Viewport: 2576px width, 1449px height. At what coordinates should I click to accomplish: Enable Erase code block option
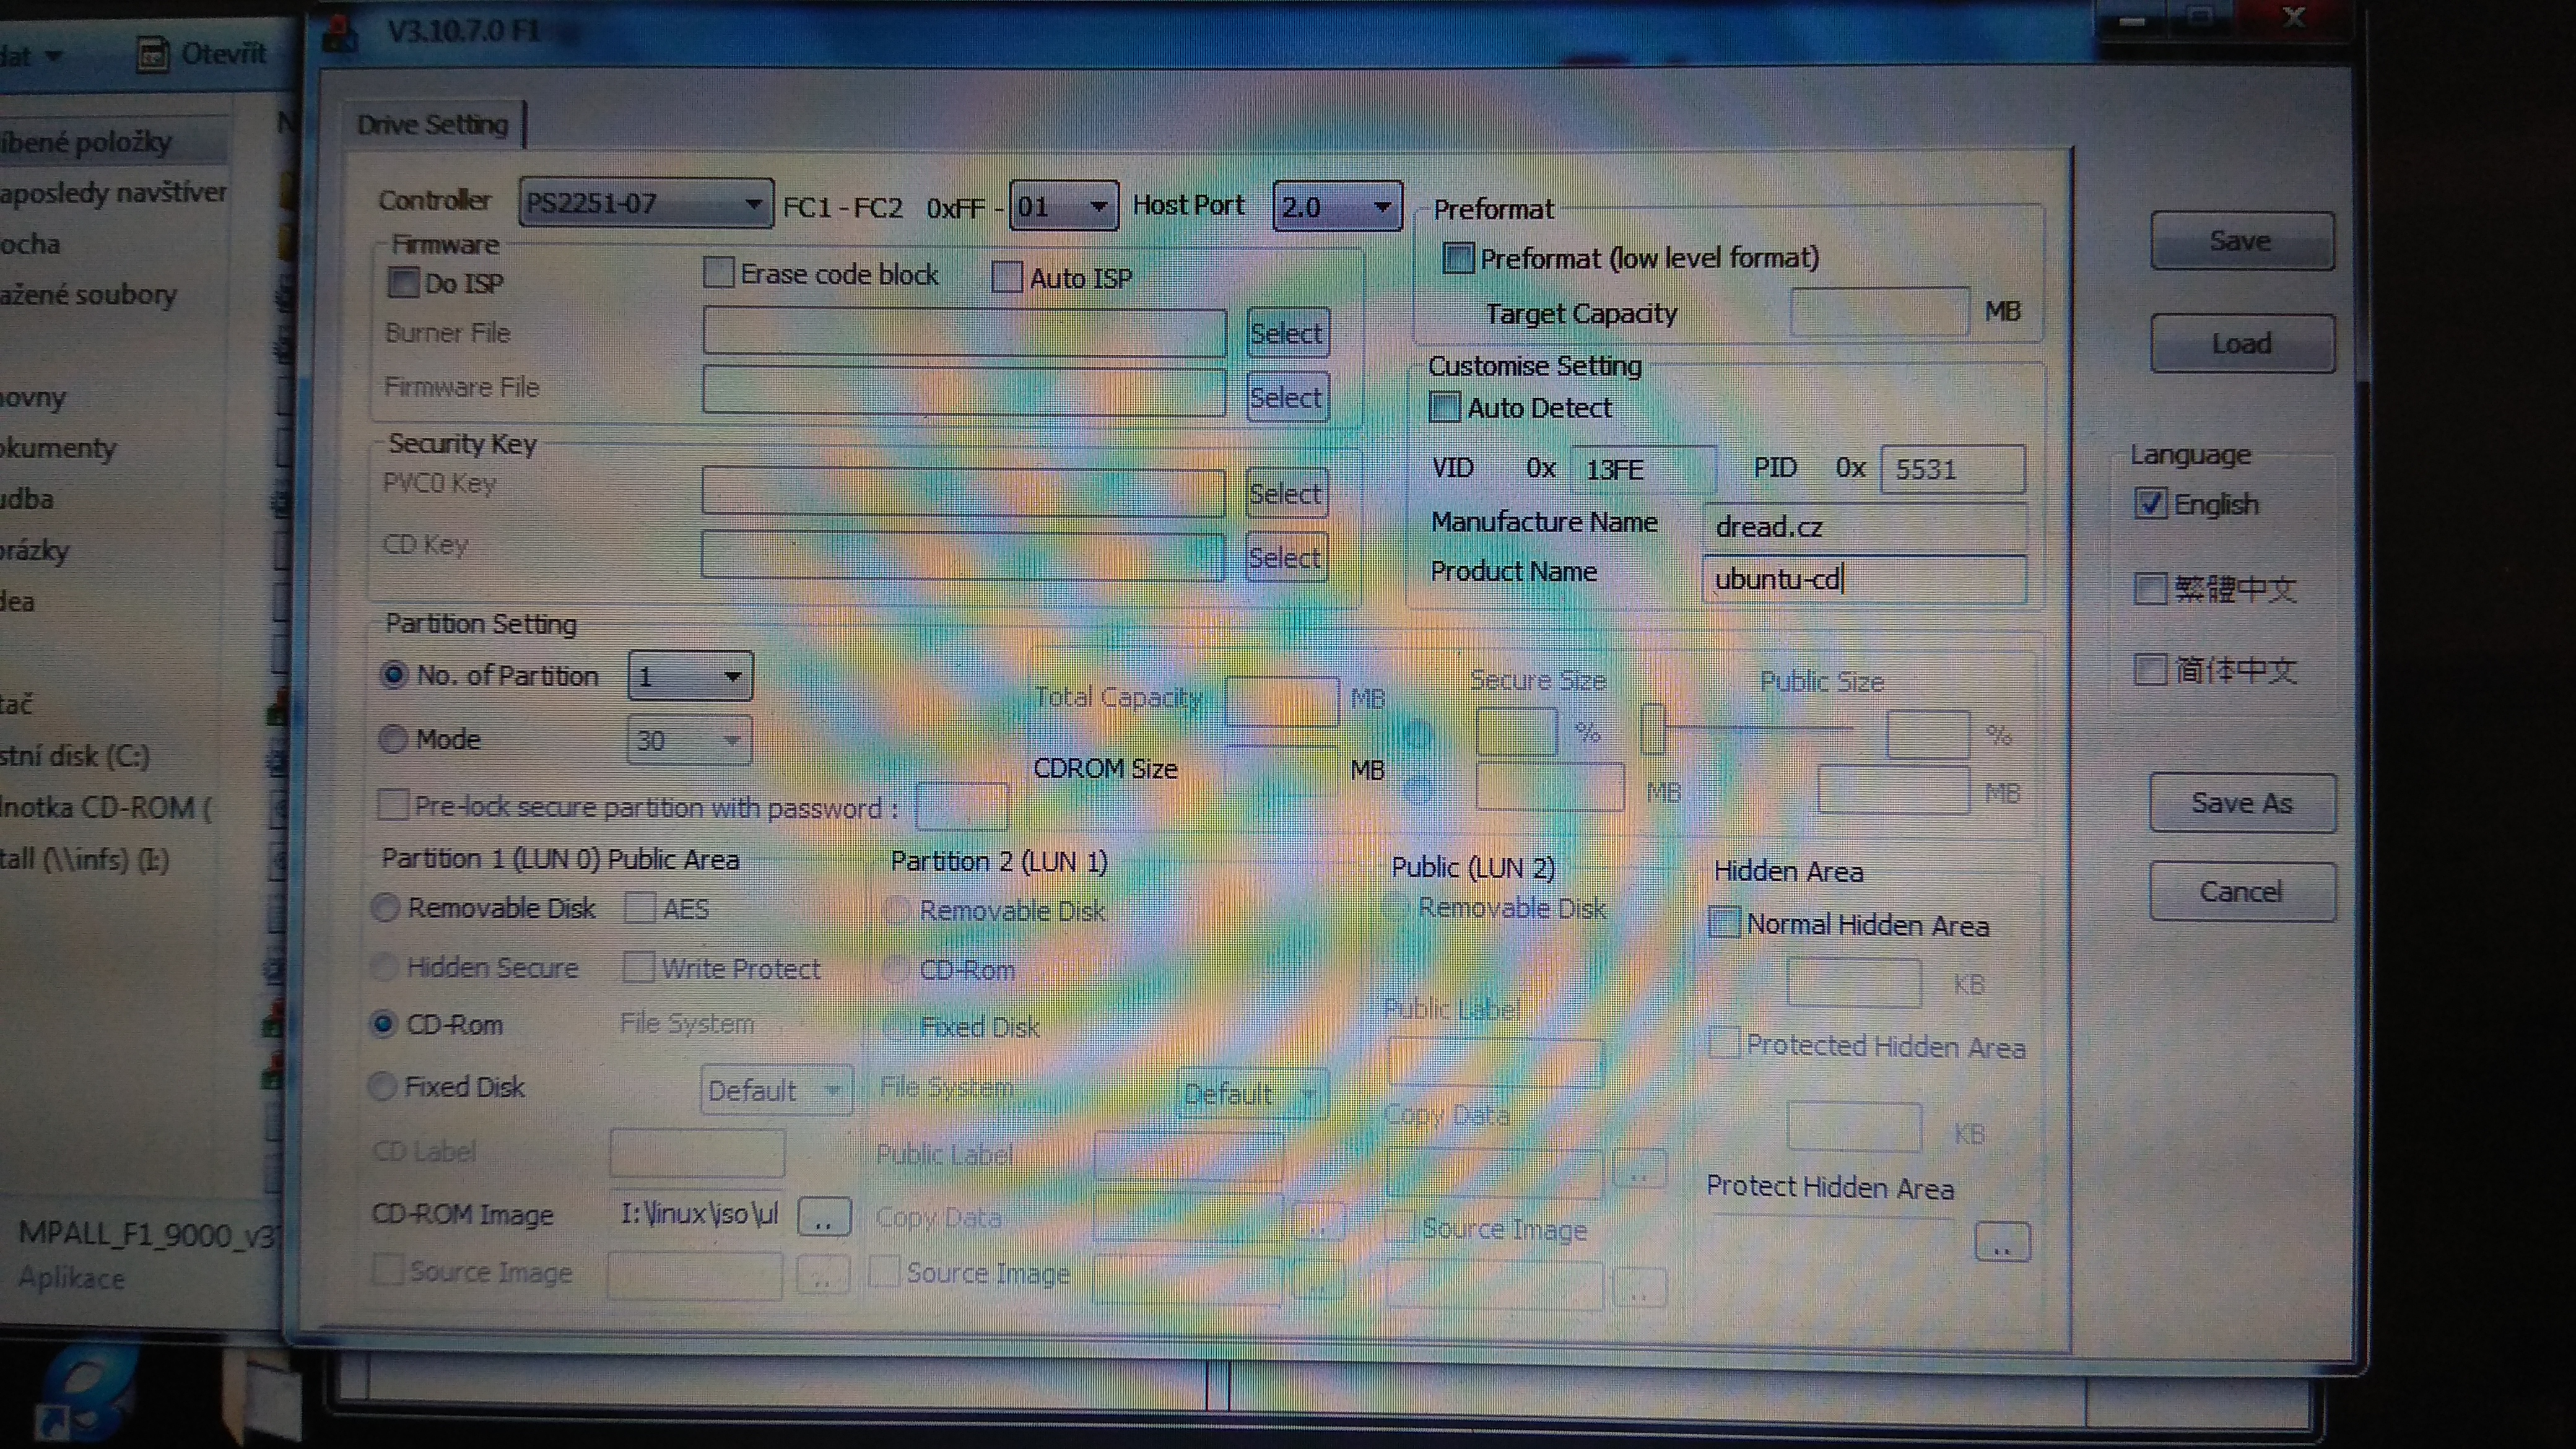tap(718, 272)
